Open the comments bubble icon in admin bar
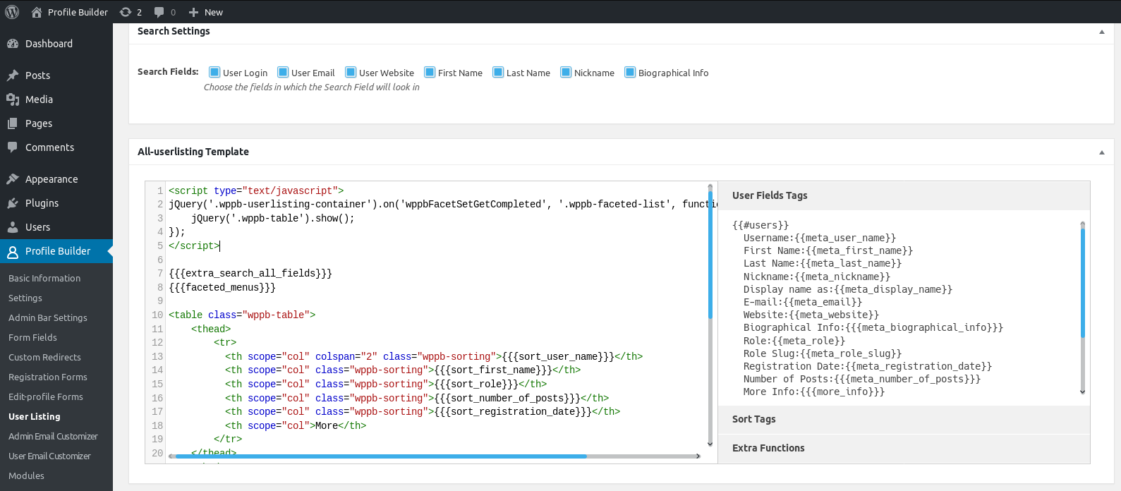Image resolution: width=1121 pixels, height=491 pixels. pos(159,12)
